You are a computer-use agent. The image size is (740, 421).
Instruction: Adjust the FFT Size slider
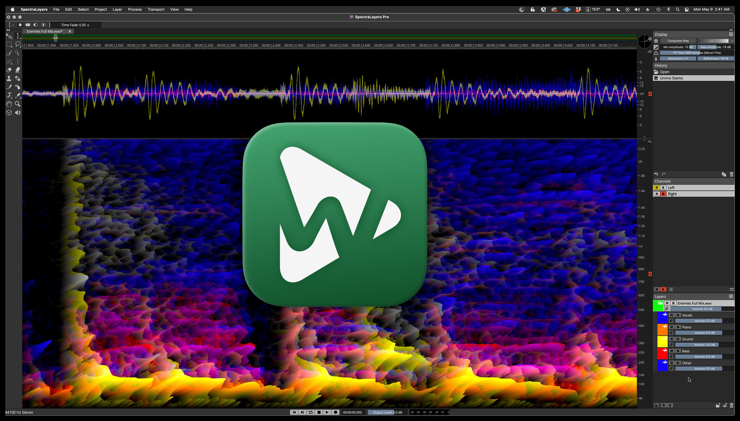pyautogui.click(x=697, y=53)
